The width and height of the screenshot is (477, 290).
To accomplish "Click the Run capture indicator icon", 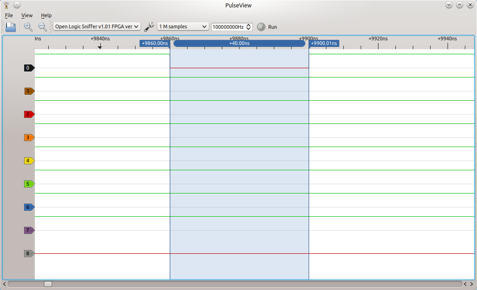I will (261, 27).
